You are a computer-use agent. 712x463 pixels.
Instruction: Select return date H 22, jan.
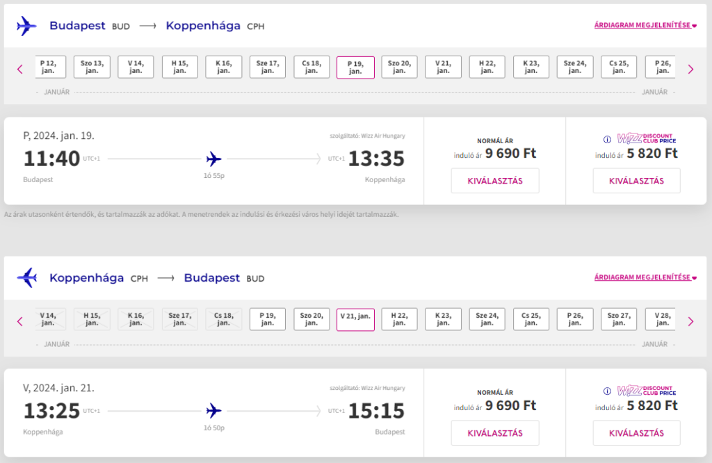tap(399, 319)
